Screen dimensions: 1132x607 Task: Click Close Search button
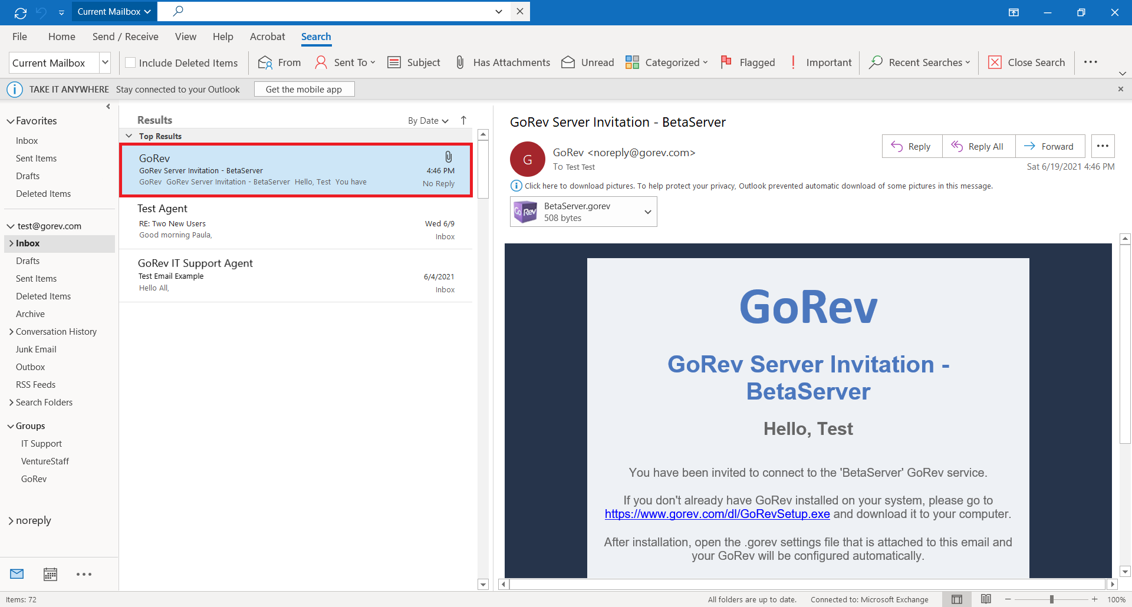pyautogui.click(x=1026, y=62)
